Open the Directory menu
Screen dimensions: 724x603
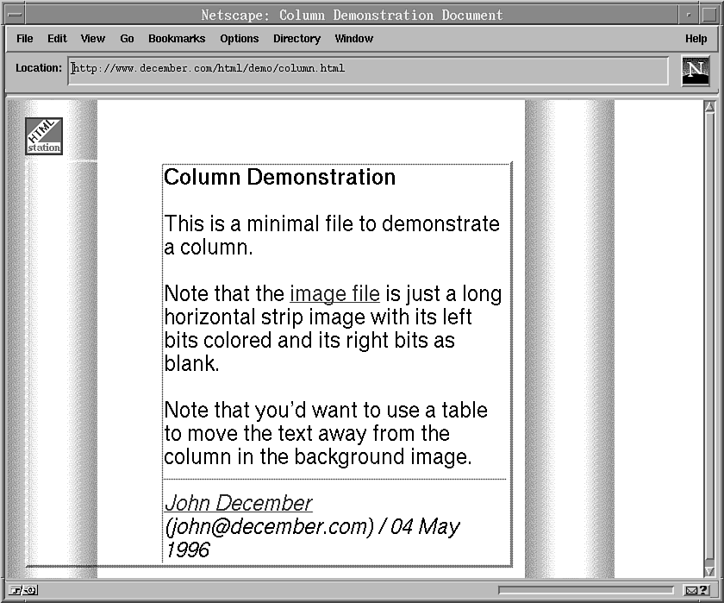296,39
